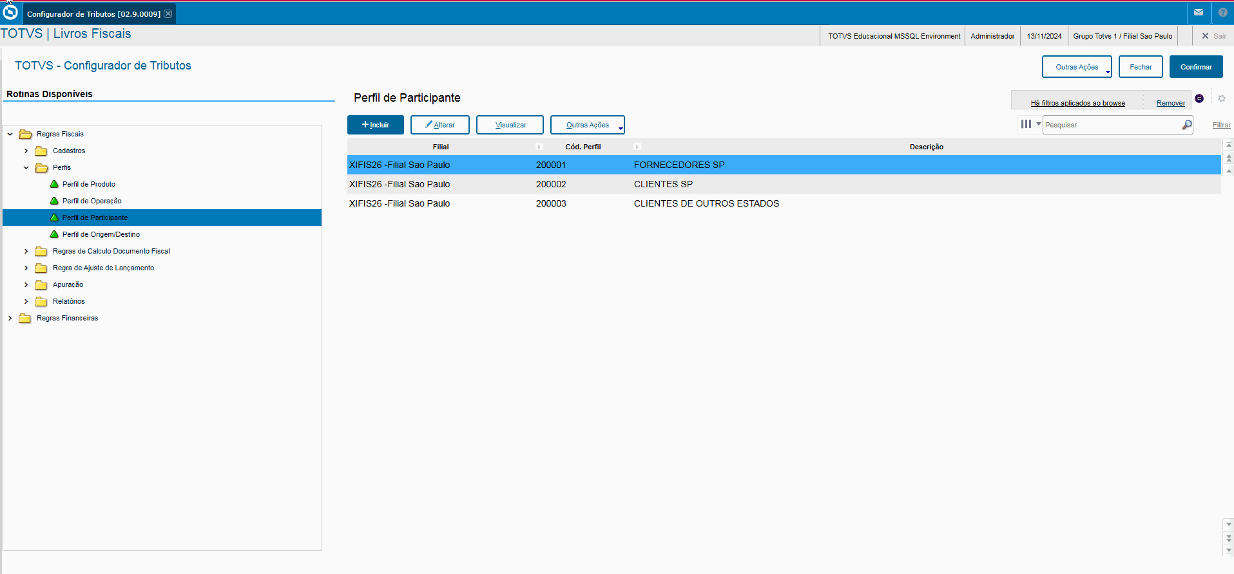Close the Configurador de Tributos tab
1234x574 pixels.
click(x=168, y=14)
